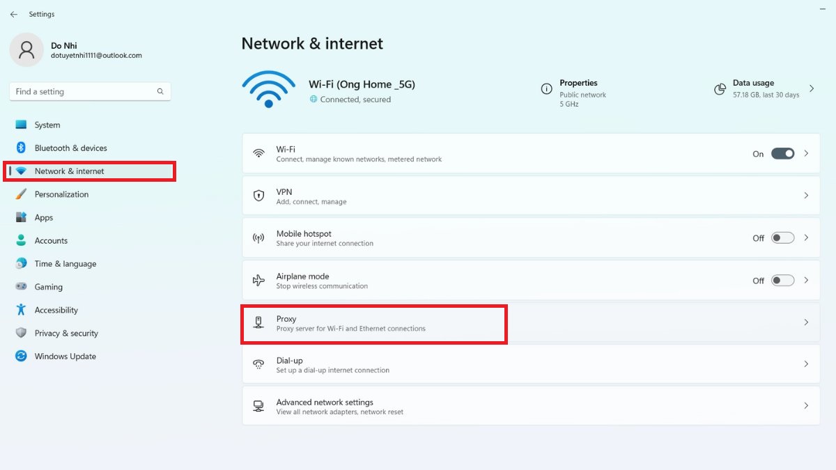Click the Properties info icon
The height and width of the screenshot is (470, 836).
(547, 89)
